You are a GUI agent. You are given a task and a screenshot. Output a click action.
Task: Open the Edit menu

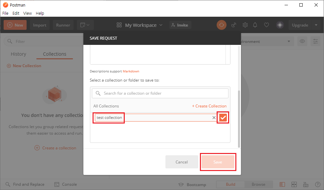point(16,13)
